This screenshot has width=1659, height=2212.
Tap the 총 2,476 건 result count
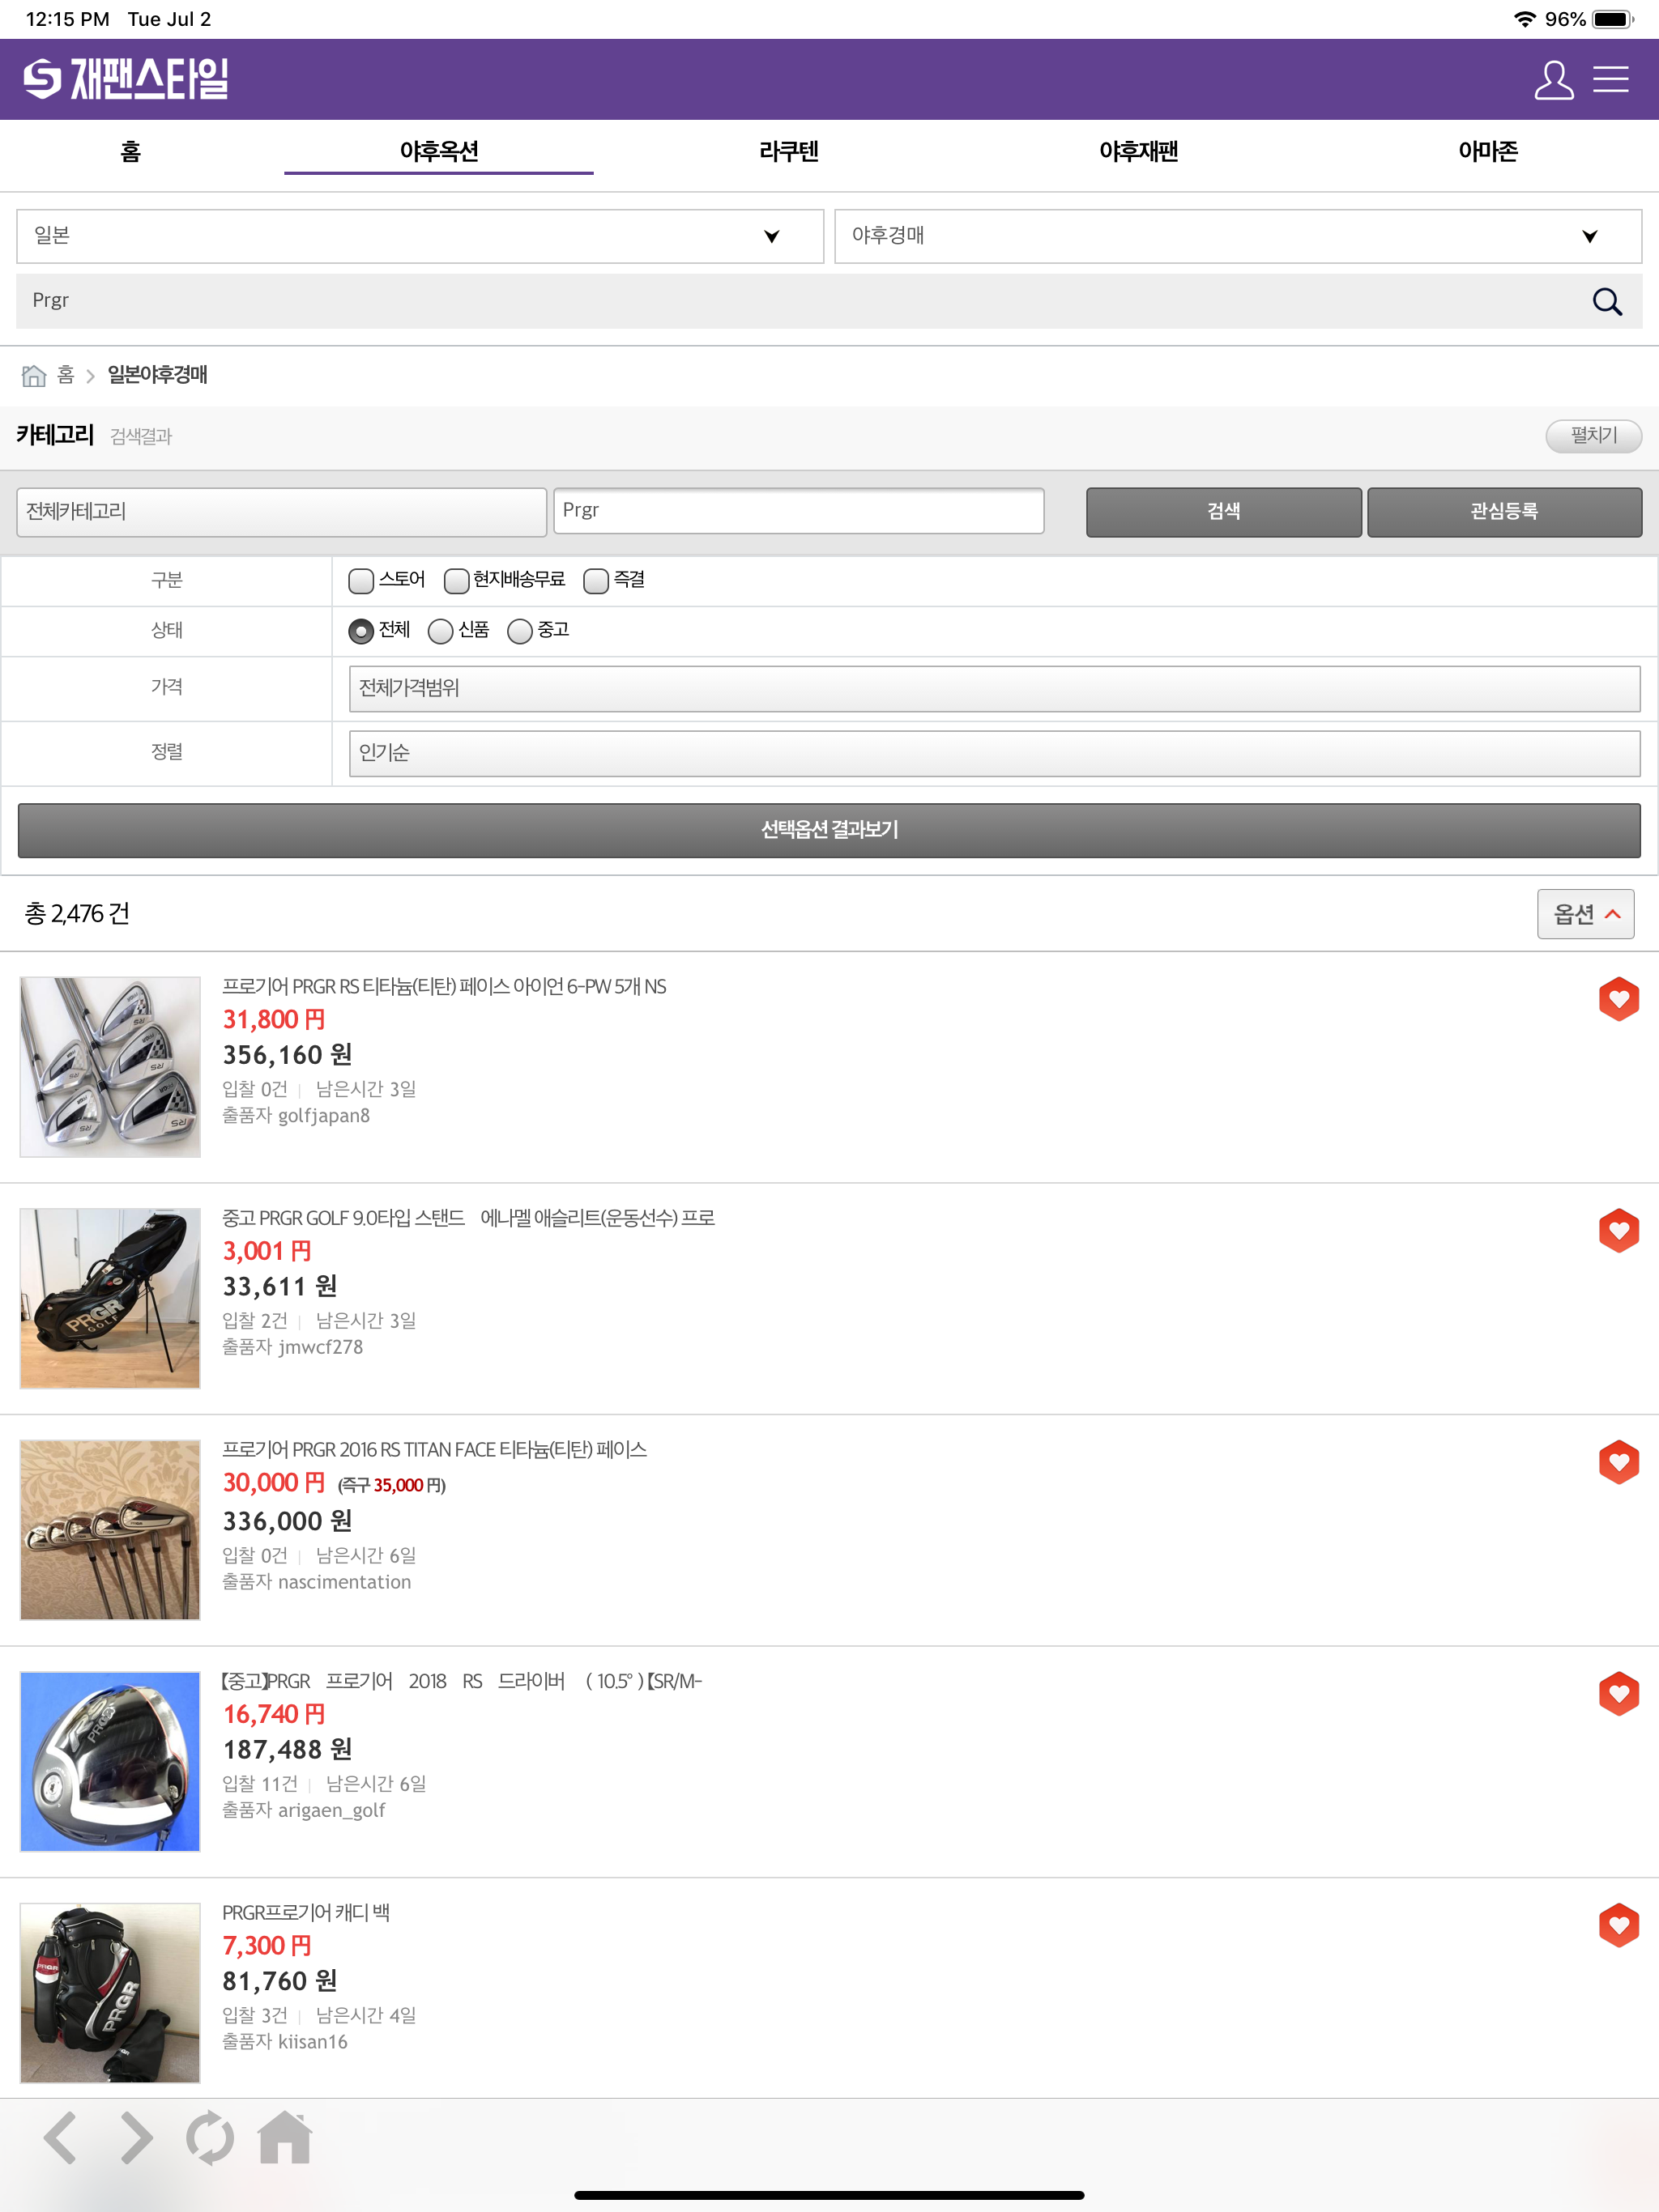[77, 914]
